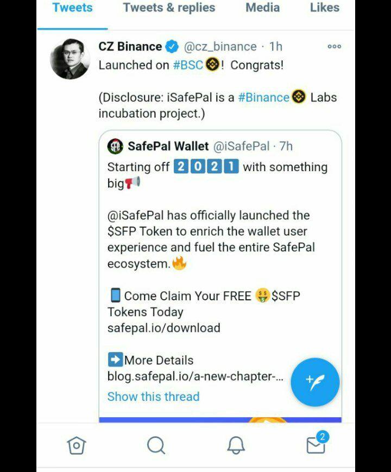
Task: Tap the compose tweet floating button
Action: coord(315,382)
